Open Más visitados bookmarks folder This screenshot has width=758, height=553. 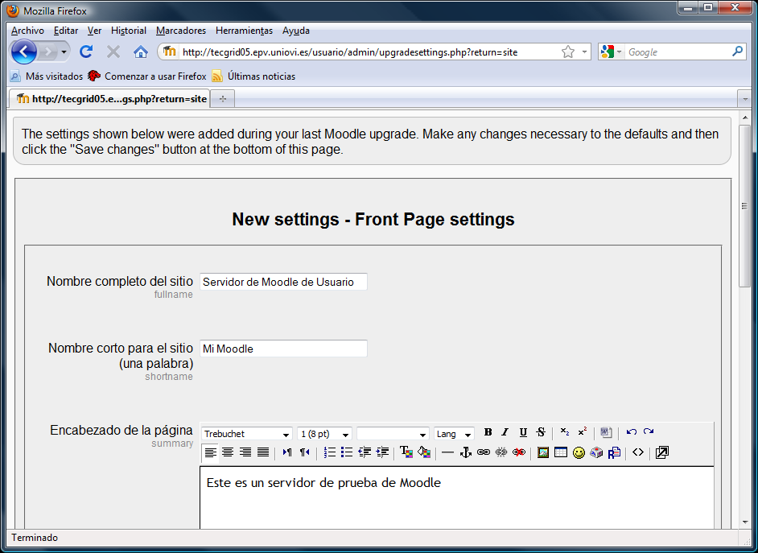point(47,76)
